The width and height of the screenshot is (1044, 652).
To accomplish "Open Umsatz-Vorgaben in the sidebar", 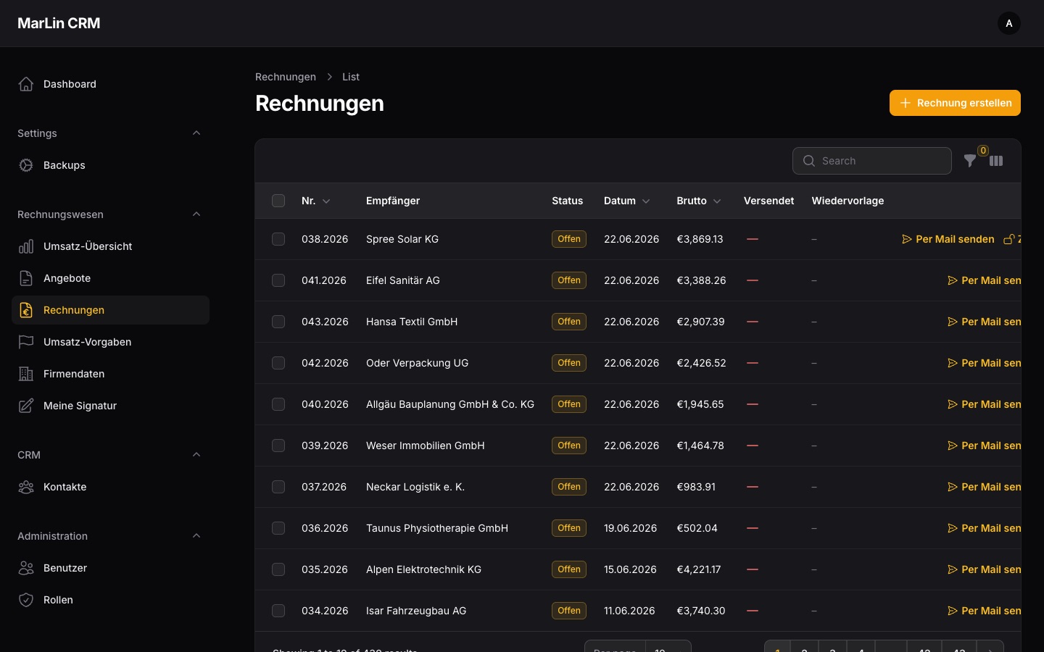I will pos(110,342).
